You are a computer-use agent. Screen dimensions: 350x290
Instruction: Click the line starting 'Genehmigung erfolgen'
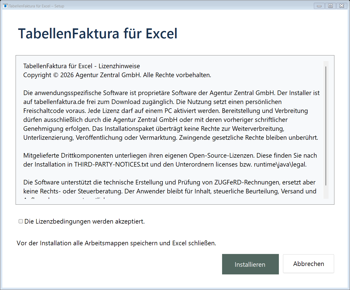point(154,129)
